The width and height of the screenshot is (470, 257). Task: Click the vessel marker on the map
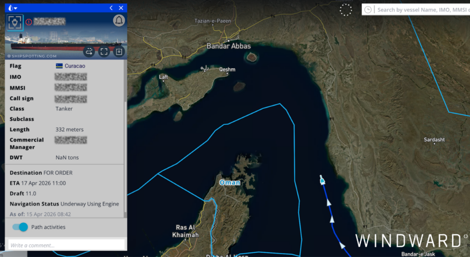pyautogui.click(x=322, y=180)
